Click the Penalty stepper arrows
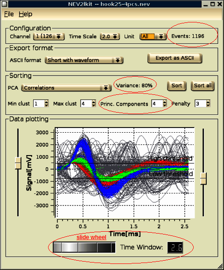This screenshot has height=270, width=224. tap(208, 104)
